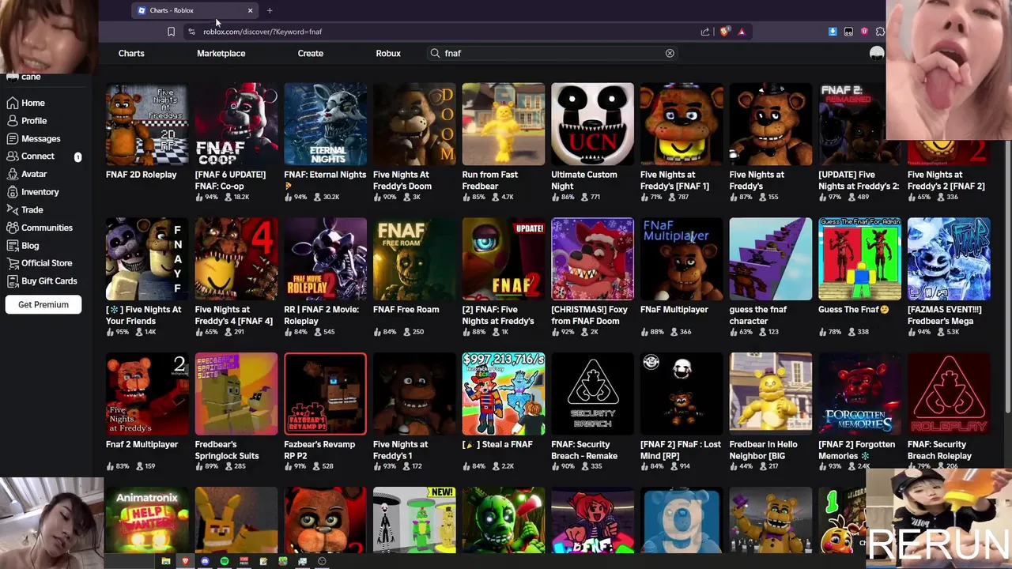Select the Charts - Roblox browser tab
1012x569 pixels.
[194, 10]
